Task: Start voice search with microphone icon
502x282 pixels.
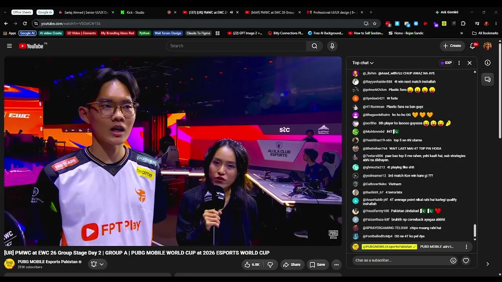Action: (x=332, y=46)
